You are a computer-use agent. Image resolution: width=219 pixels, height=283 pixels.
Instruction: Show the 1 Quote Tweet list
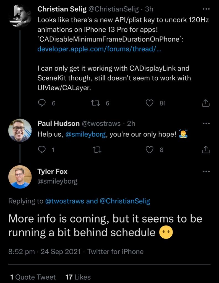point(33,277)
